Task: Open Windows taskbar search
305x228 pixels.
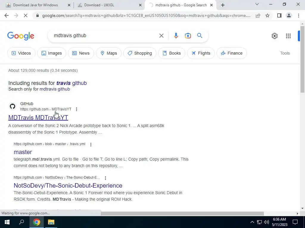Action: [21, 222]
